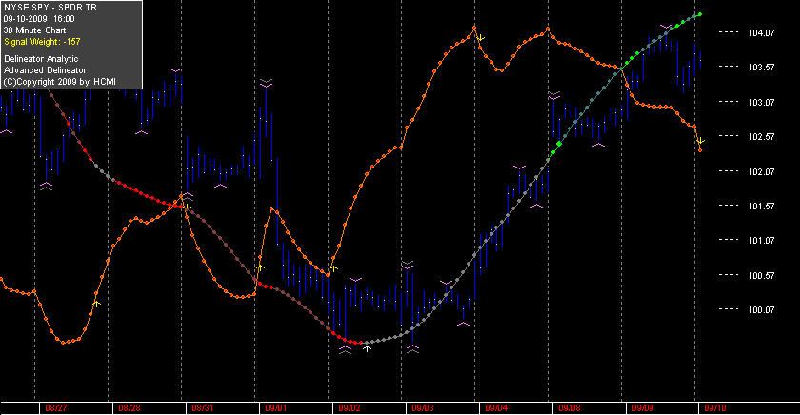The image size is (800, 415).
Task: Select the 08/27 date label
Action: (56, 408)
